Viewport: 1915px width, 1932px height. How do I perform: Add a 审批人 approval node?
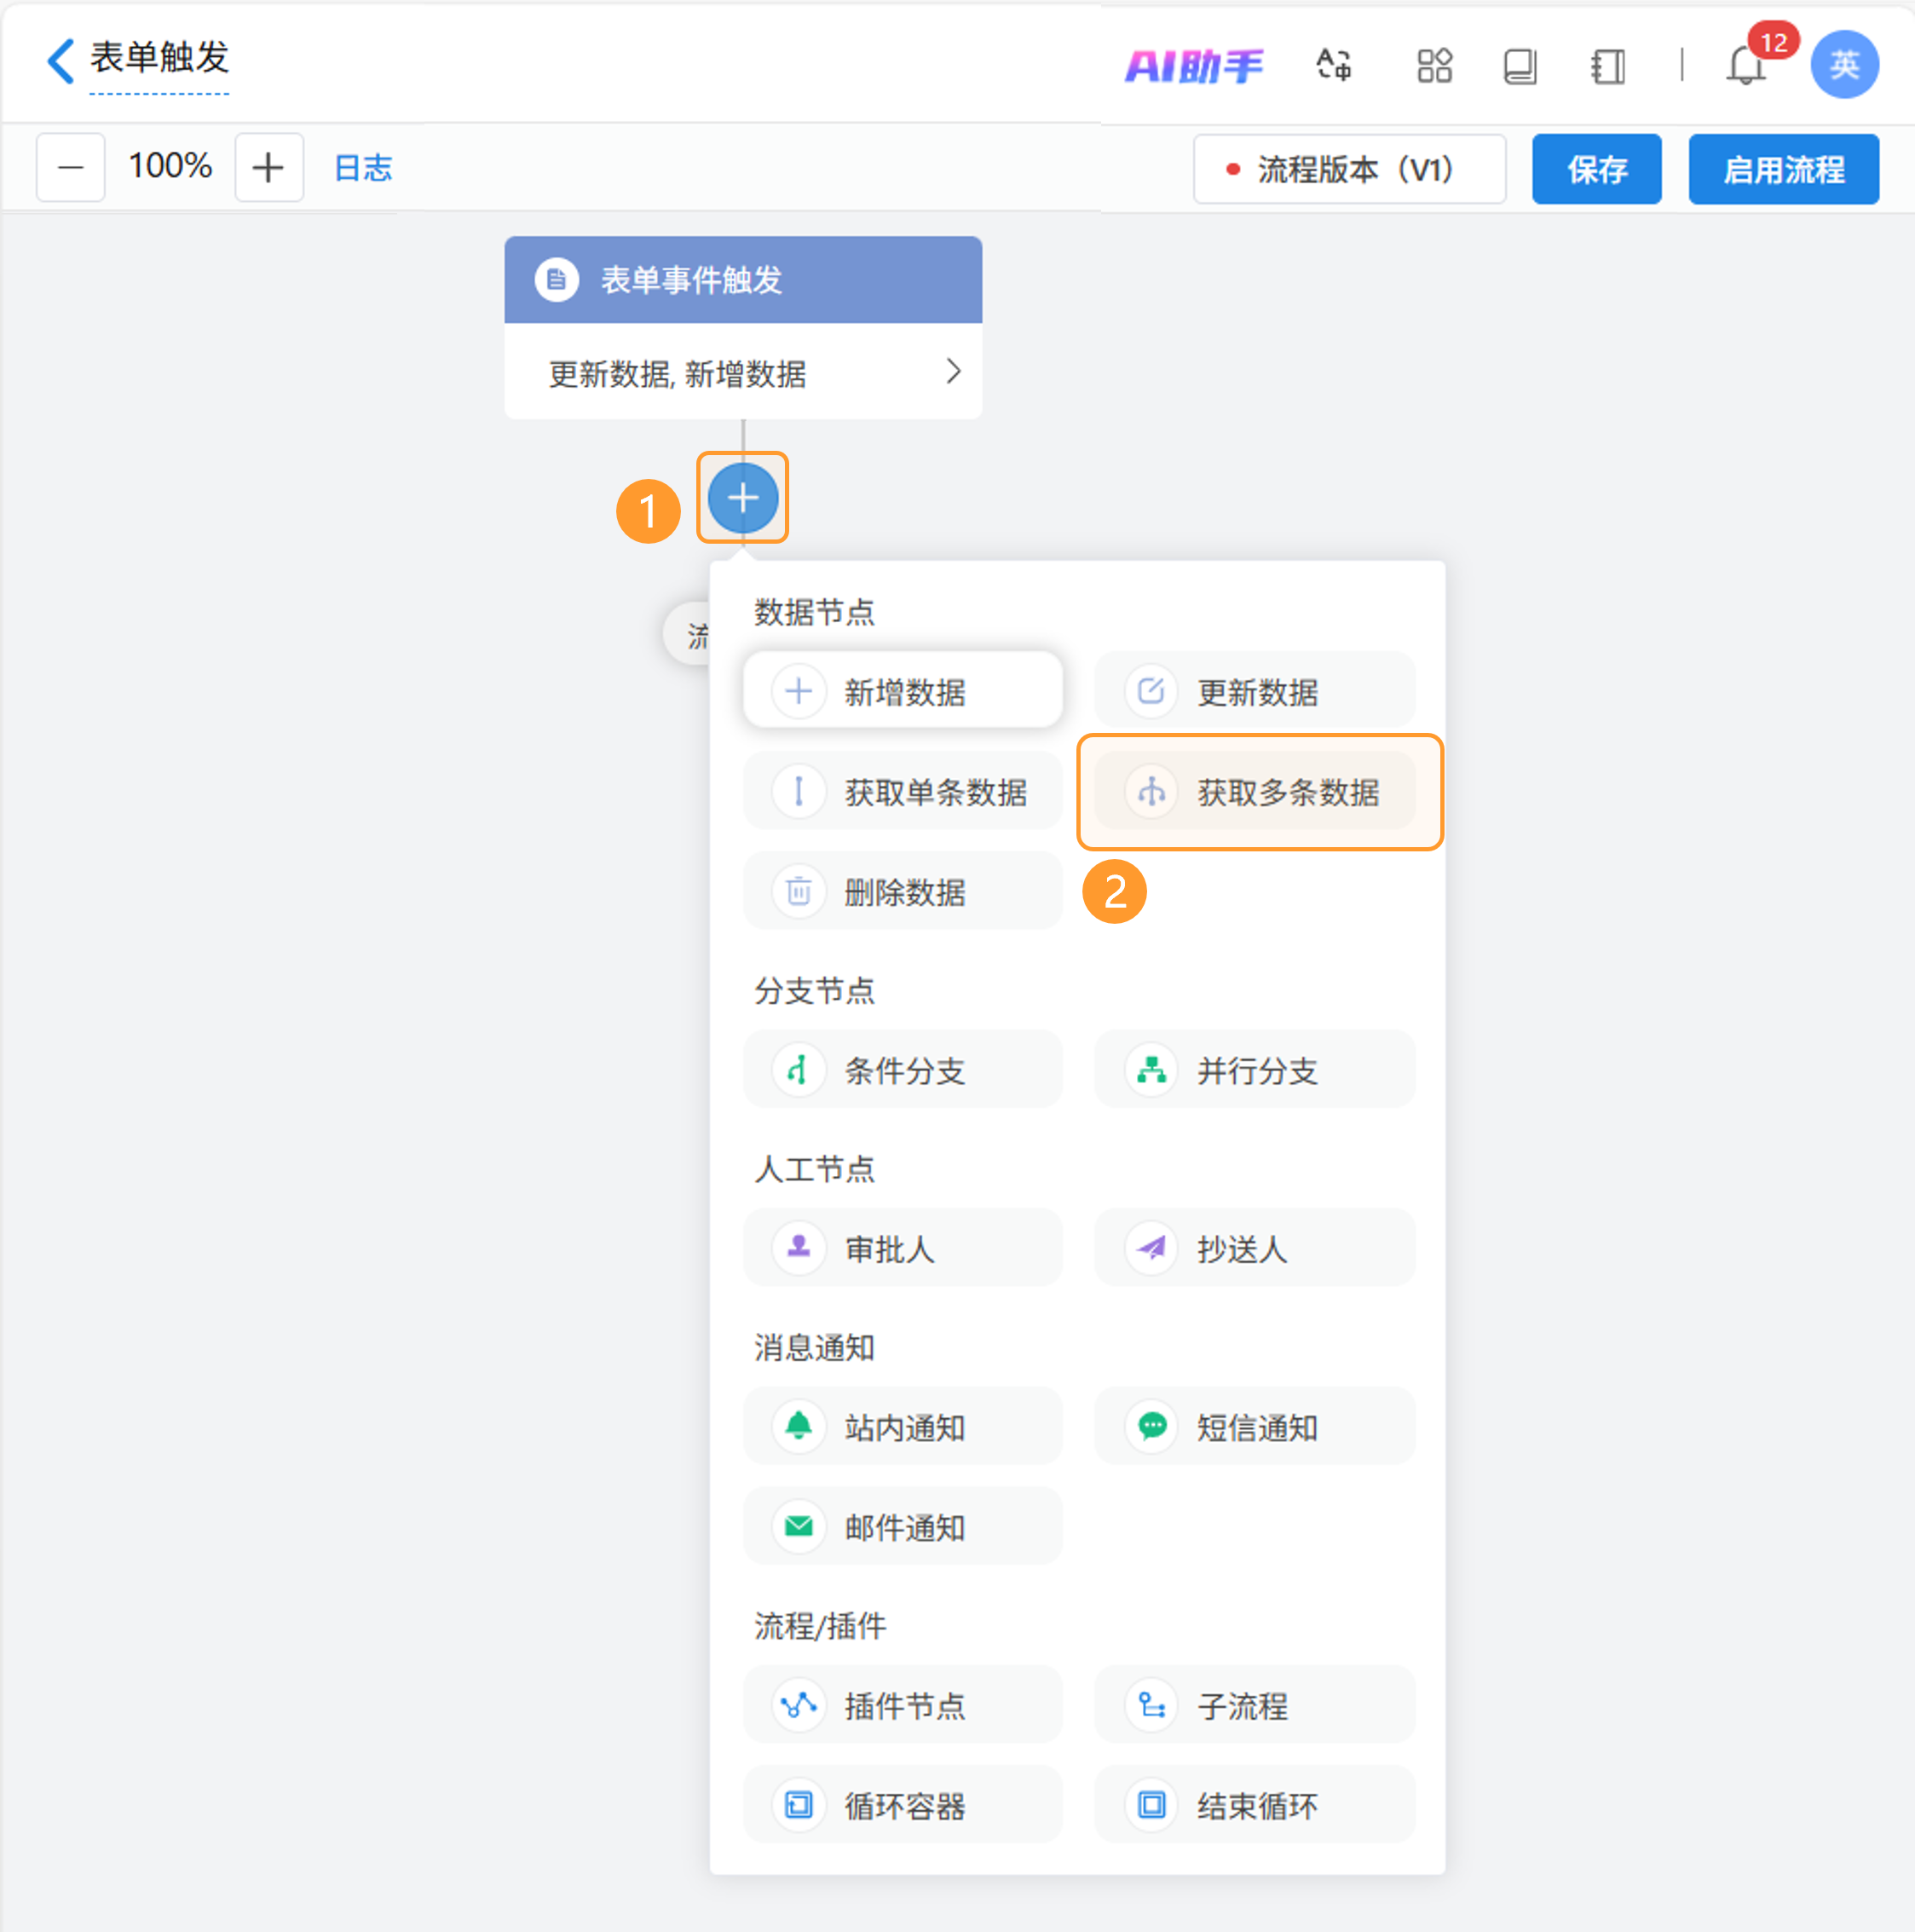902,1248
